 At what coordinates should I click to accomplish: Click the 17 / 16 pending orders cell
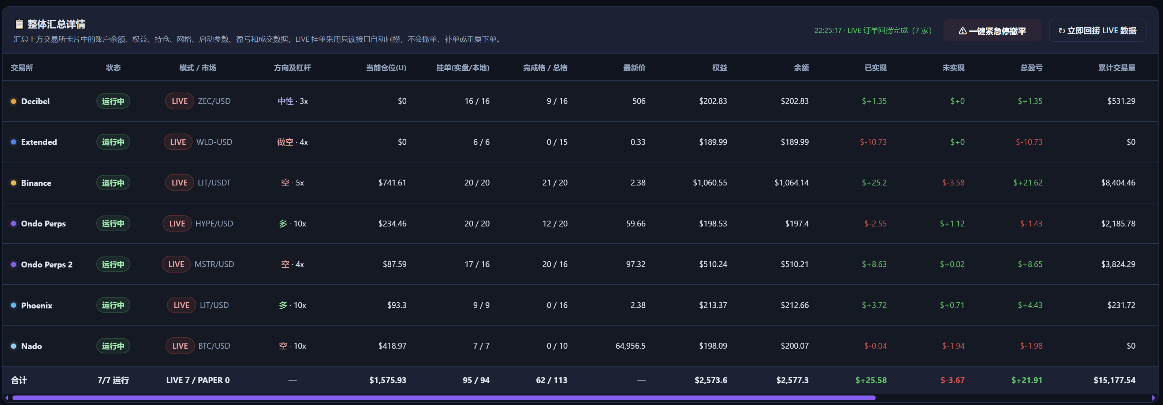point(477,264)
